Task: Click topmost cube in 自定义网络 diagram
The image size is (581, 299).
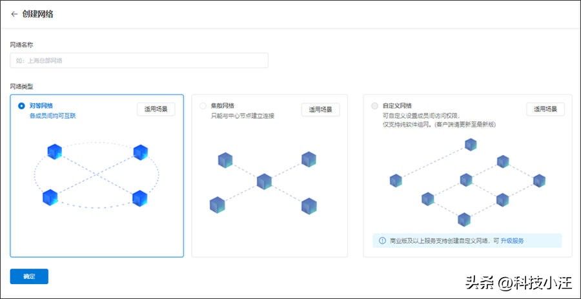Action: [471, 144]
